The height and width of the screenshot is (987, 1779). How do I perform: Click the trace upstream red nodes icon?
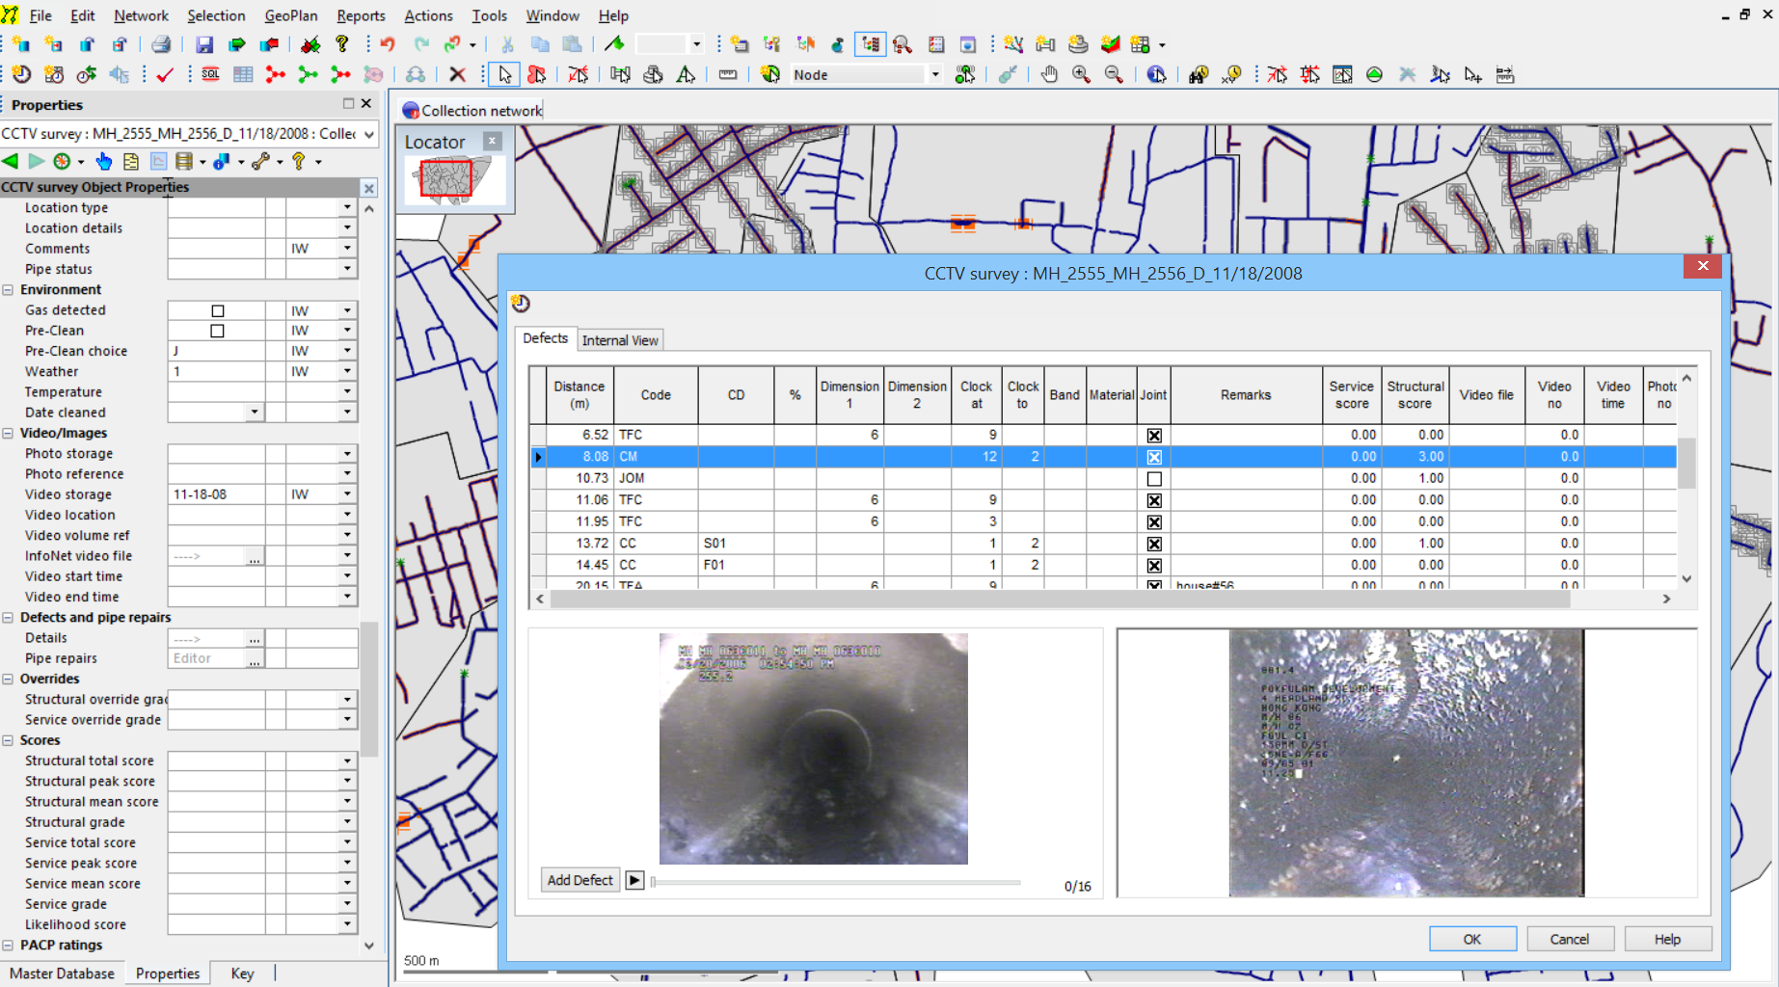pos(276,74)
